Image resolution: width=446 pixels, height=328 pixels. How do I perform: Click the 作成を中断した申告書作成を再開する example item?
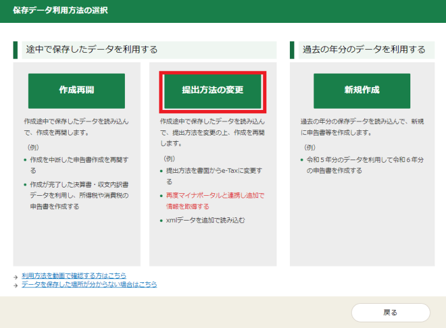[x=79, y=160]
